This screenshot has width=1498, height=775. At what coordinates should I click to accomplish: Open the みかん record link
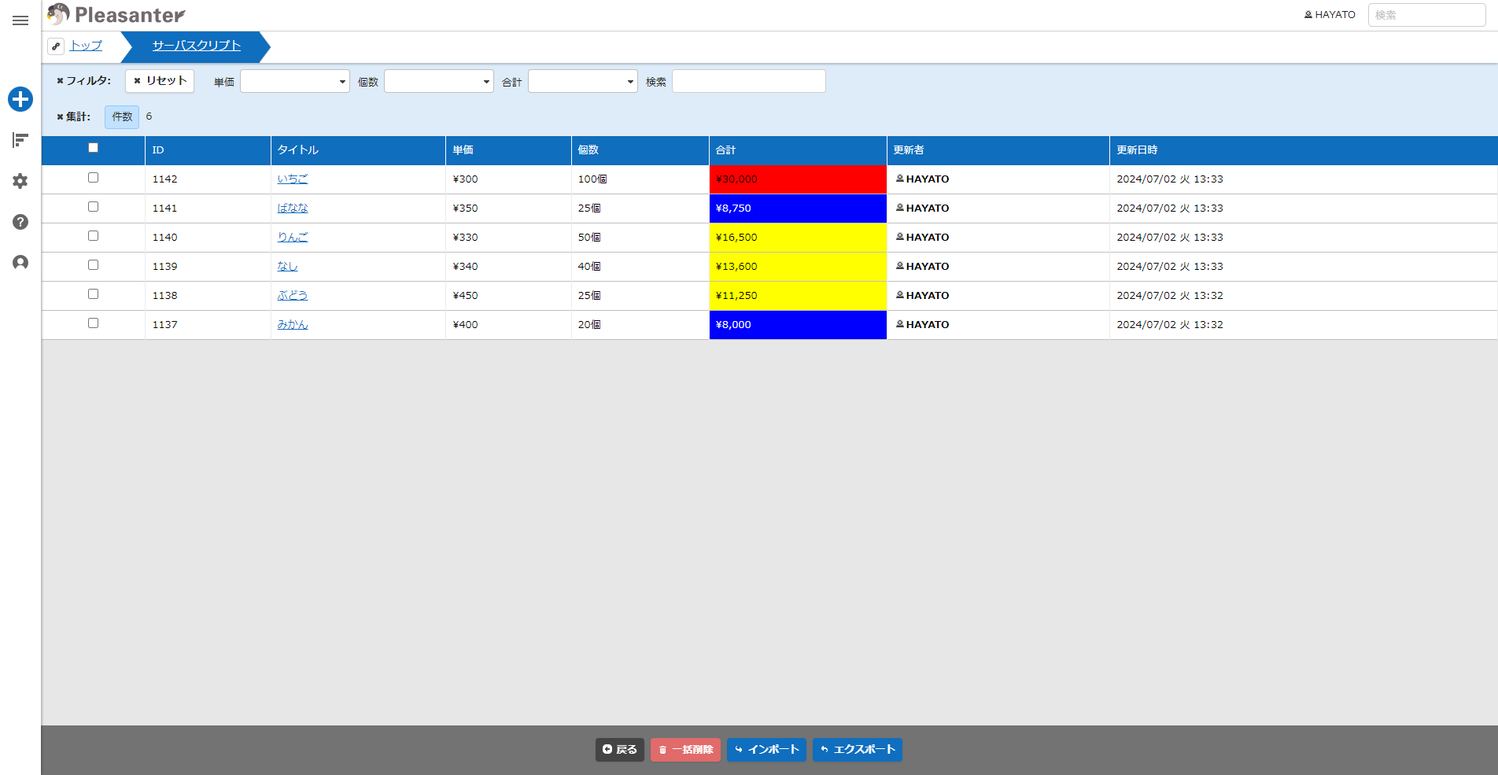[x=293, y=325]
